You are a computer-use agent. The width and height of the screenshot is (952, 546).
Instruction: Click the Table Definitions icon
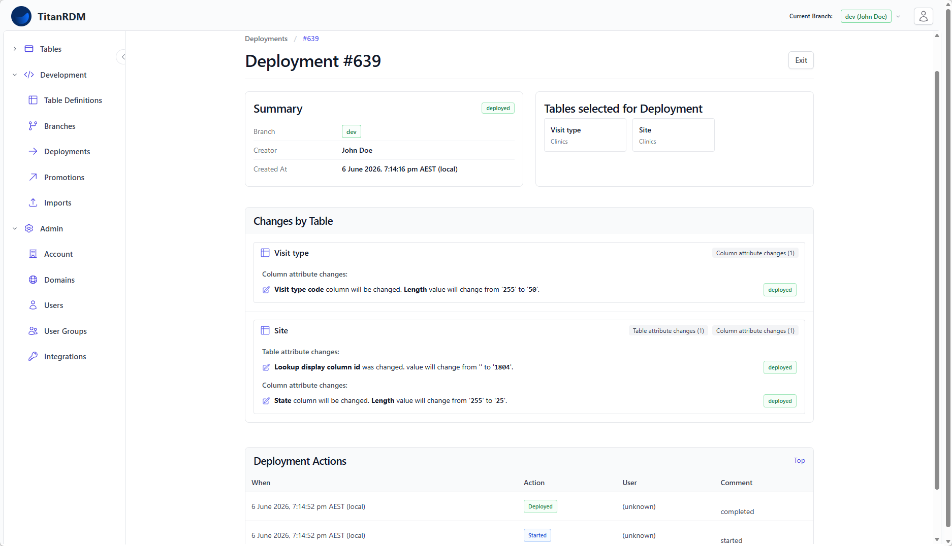click(33, 100)
